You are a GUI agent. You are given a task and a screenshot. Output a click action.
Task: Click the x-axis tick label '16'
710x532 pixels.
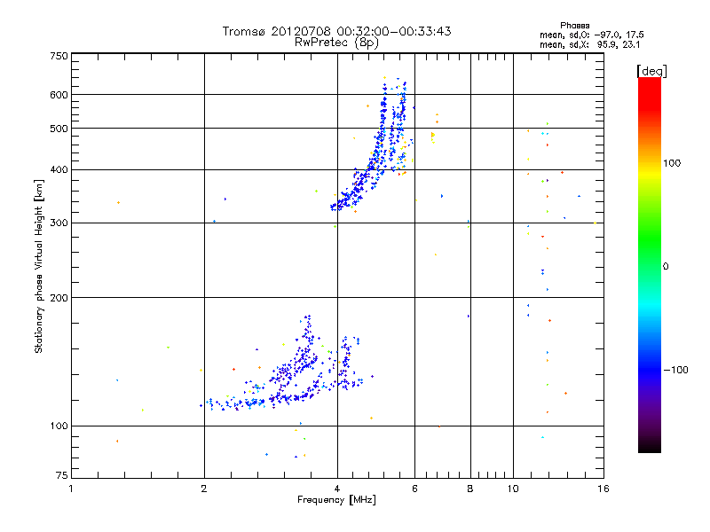click(603, 489)
